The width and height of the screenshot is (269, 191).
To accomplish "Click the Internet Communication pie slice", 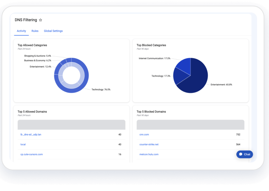I will pos(184,65).
